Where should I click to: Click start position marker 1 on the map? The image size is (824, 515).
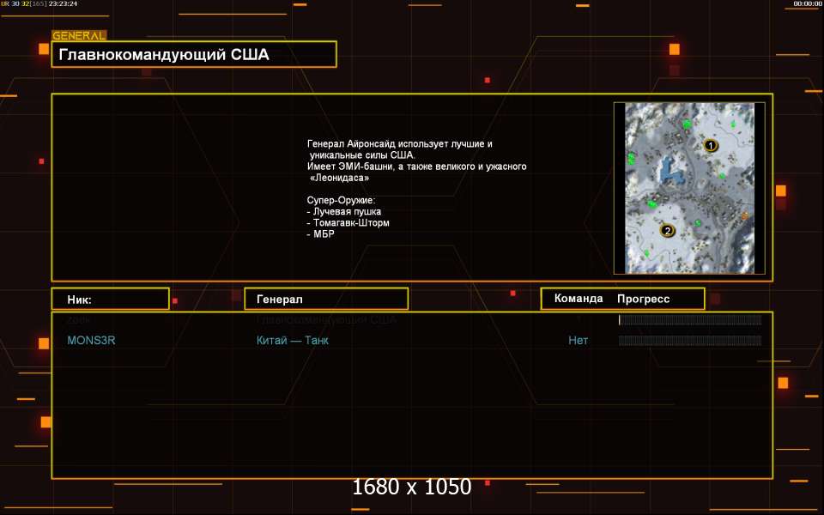click(711, 146)
